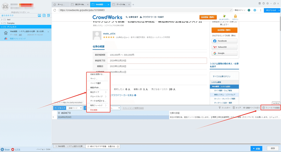Click the データ数 307 count link

coord(20,35)
